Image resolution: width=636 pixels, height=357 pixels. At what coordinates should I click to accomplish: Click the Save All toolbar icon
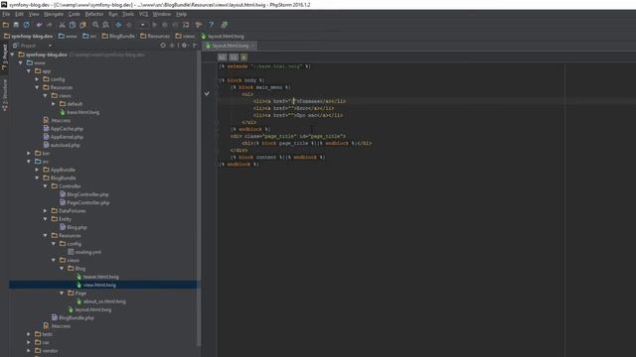pos(16,25)
